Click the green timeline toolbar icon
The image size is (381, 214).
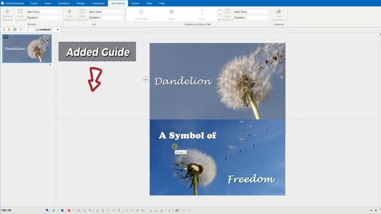click(177, 210)
